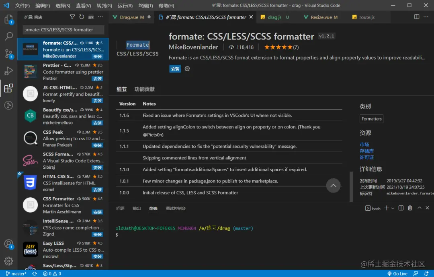Click the MikeBovenlander publisher name

[x=193, y=47]
